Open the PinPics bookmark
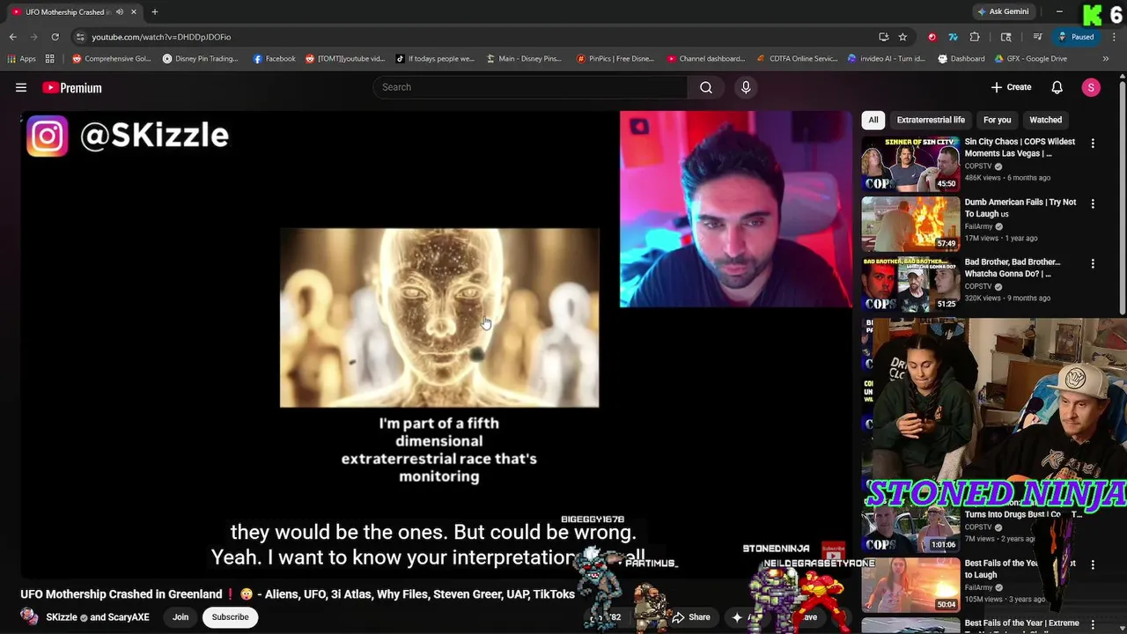 pyautogui.click(x=615, y=59)
